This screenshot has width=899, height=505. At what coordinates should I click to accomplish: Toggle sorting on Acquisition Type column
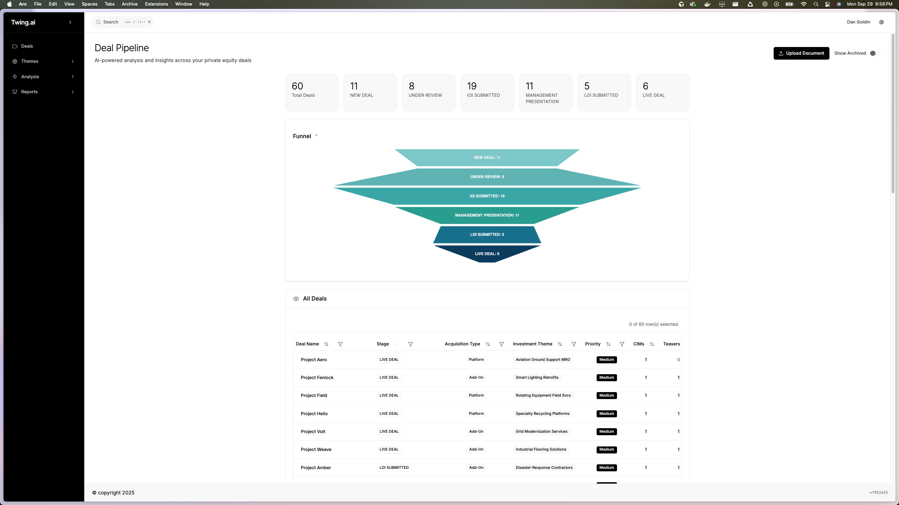tap(488, 344)
